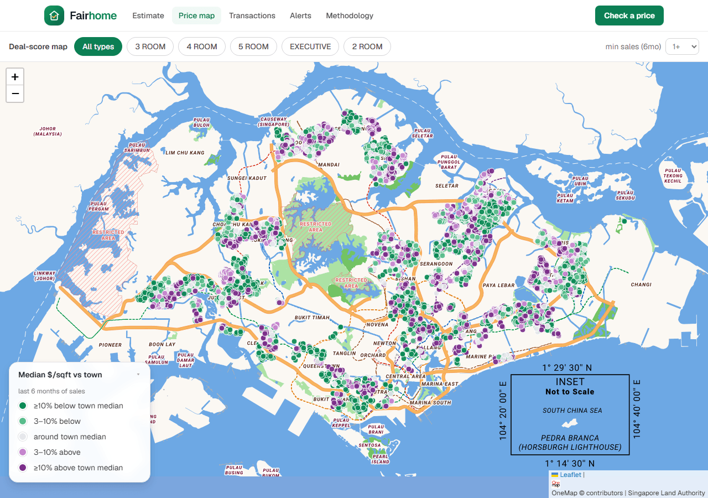Click the 'SERANGOON' map label

[x=436, y=264]
